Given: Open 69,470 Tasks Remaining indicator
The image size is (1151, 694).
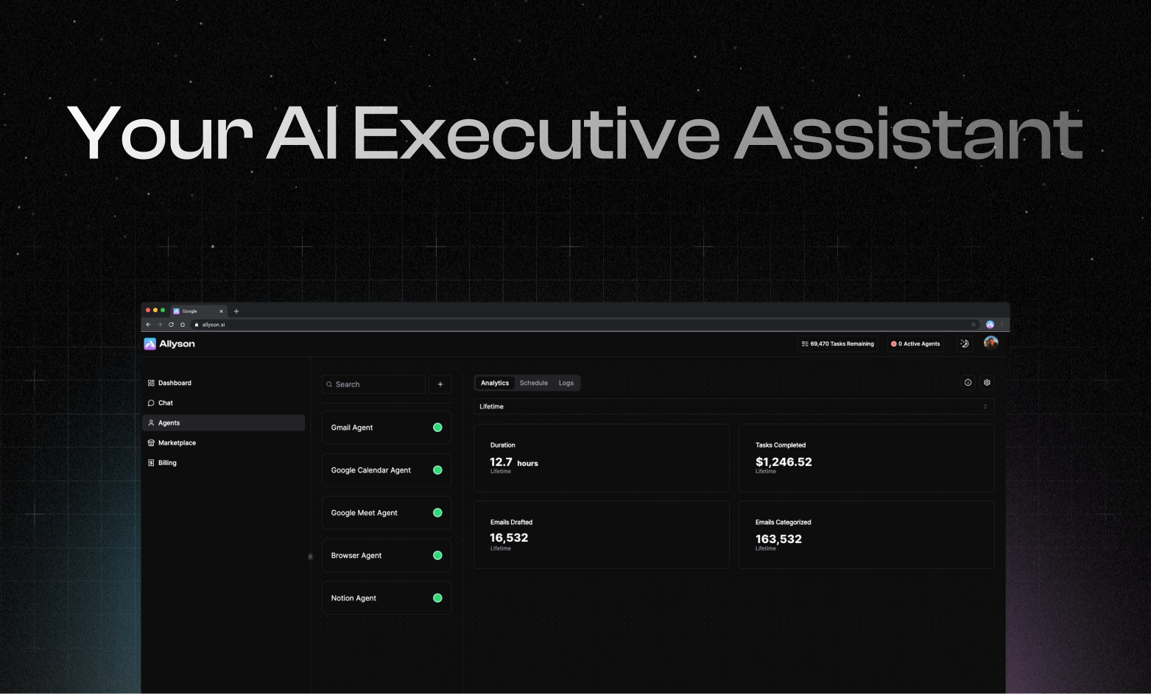Looking at the screenshot, I should pyautogui.click(x=838, y=344).
